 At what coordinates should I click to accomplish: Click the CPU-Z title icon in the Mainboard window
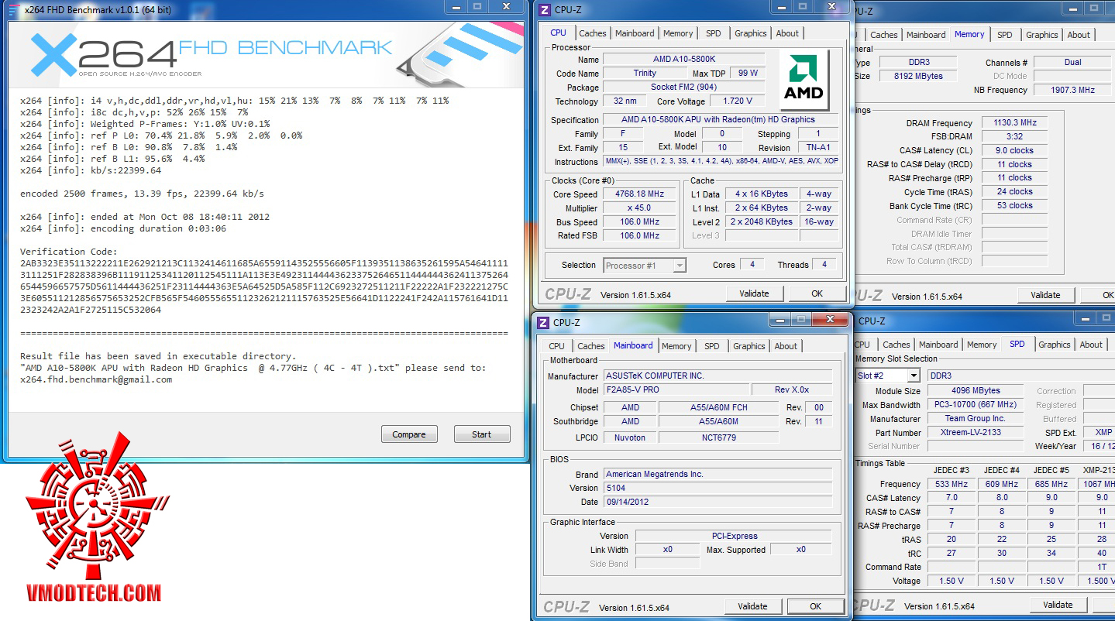[x=543, y=322]
